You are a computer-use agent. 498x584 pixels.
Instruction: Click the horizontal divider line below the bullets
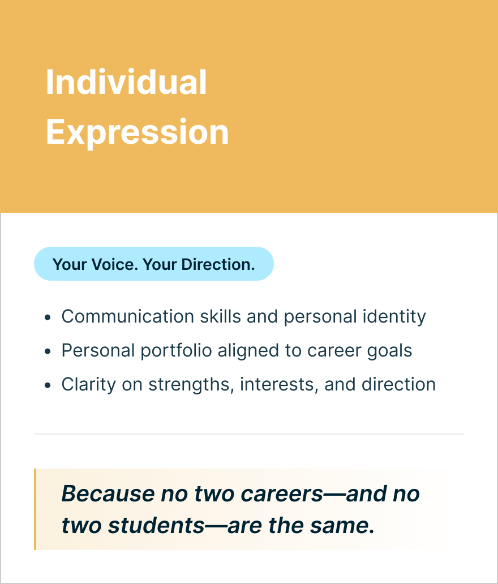(249, 434)
